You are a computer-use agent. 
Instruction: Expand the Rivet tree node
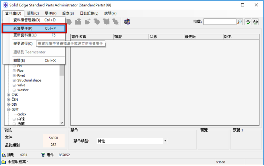14,75
